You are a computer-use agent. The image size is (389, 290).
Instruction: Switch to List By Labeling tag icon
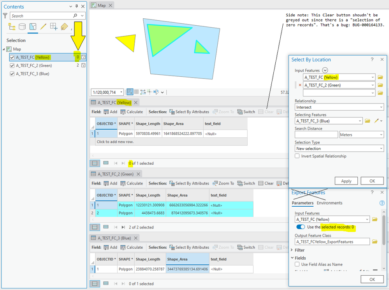pyautogui.click(x=64, y=26)
